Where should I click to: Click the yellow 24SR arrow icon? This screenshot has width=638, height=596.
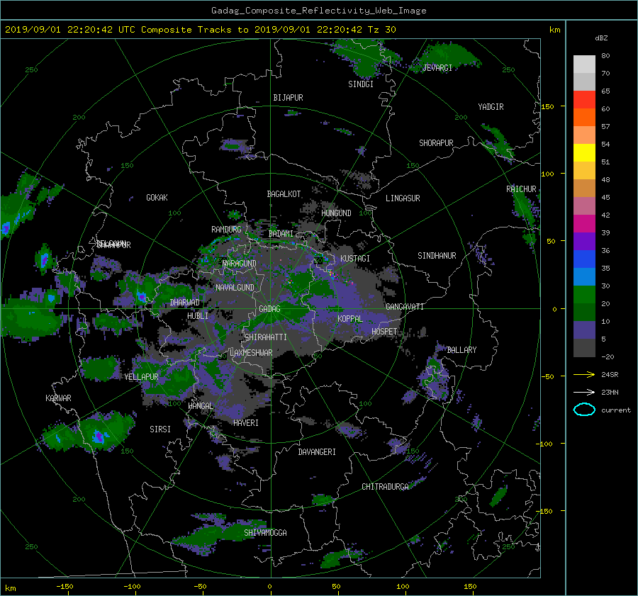point(584,374)
